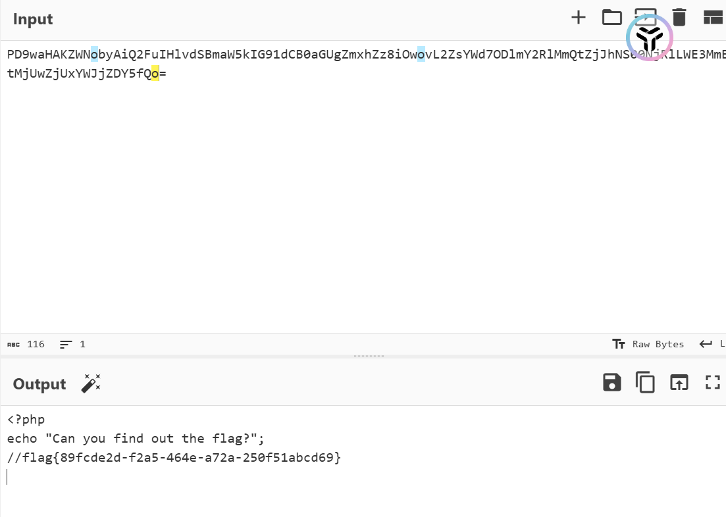Click the flag line in the output

(x=174, y=458)
